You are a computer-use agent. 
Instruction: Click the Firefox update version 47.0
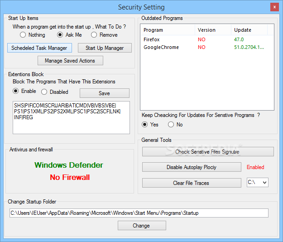click(x=239, y=39)
